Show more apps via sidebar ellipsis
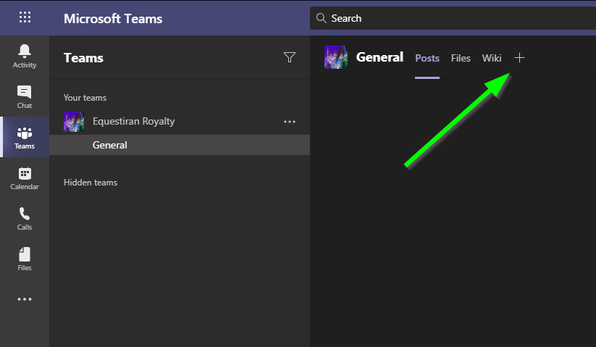This screenshot has height=347, width=596. point(25,299)
